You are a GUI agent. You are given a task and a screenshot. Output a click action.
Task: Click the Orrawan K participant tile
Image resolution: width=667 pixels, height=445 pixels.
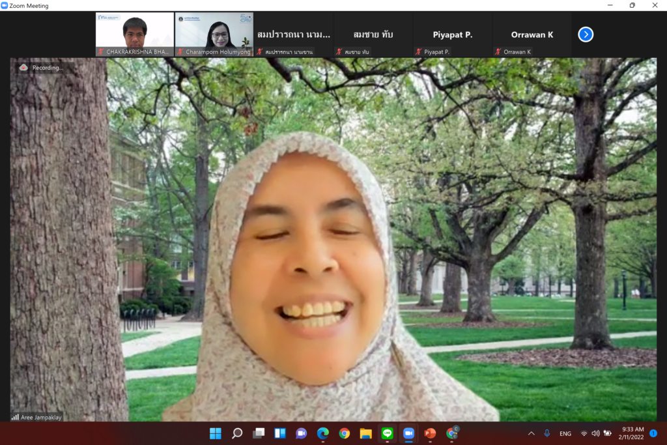(532, 35)
